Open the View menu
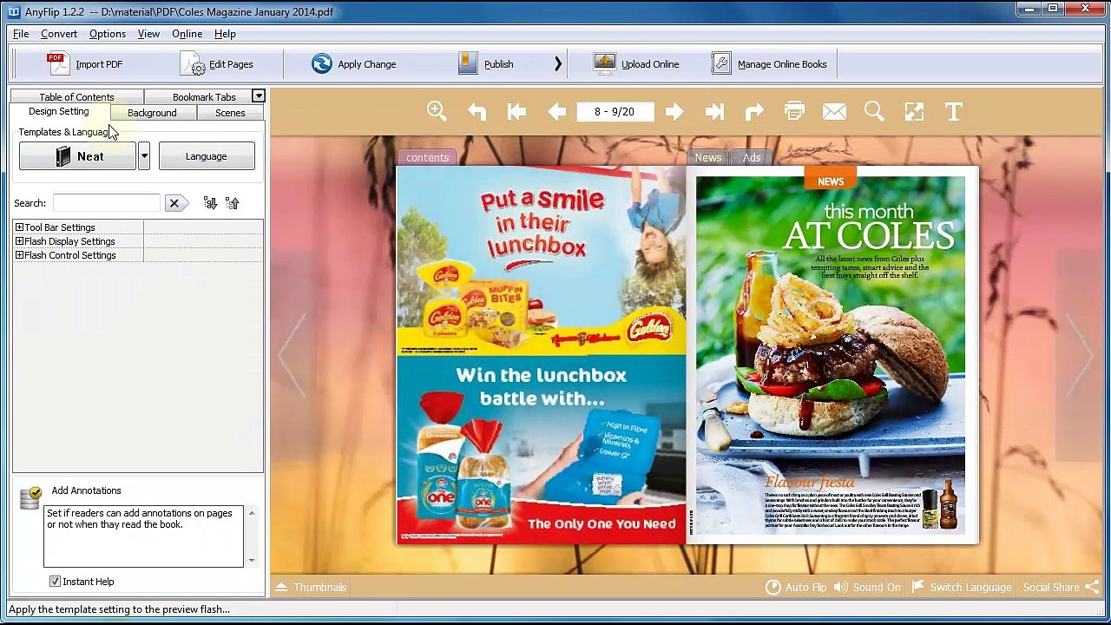1111x625 pixels. point(148,34)
